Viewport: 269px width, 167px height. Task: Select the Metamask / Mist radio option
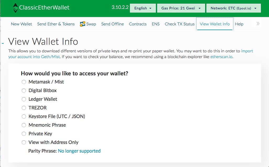[x=24, y=82]
